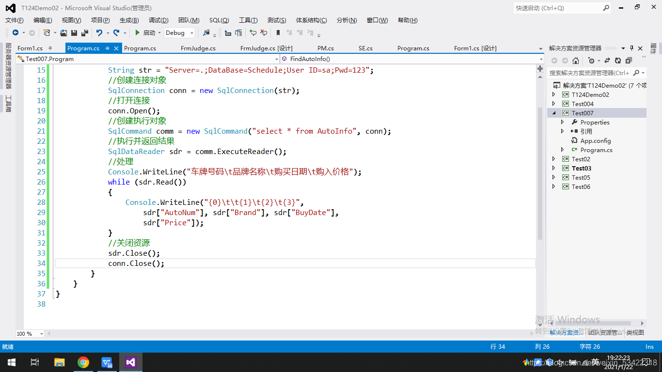This screenshot has height=372, width=662.
Task: Toggle pin on Form1.cs tab
Action: pyautogui.click(x=49, y=48)
